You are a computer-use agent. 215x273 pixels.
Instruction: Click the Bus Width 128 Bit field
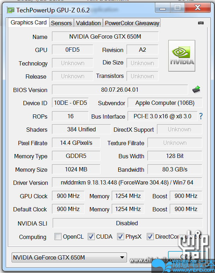[175, 156]
